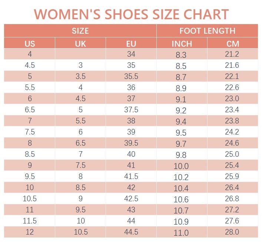Select the SIZE header cell

80,31
